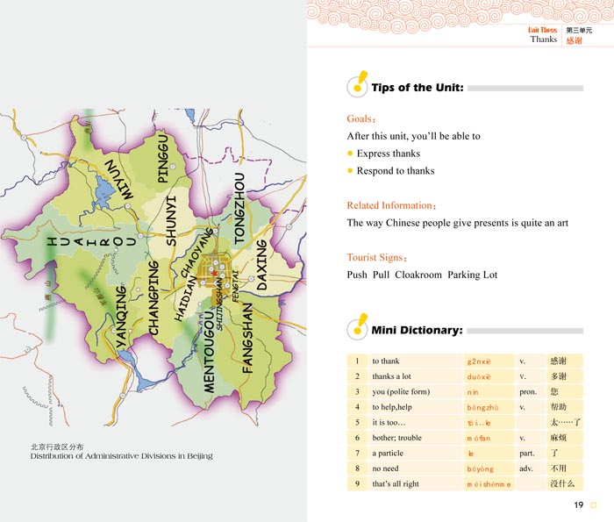Click the exclamation icon beside Mini Dictionary

[357, 327]
